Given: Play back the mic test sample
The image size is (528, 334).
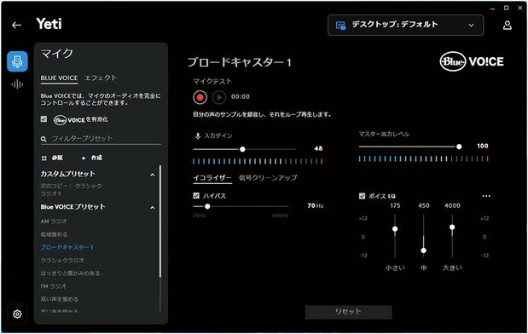Looking at the screenshot, I should coord(219,97).
